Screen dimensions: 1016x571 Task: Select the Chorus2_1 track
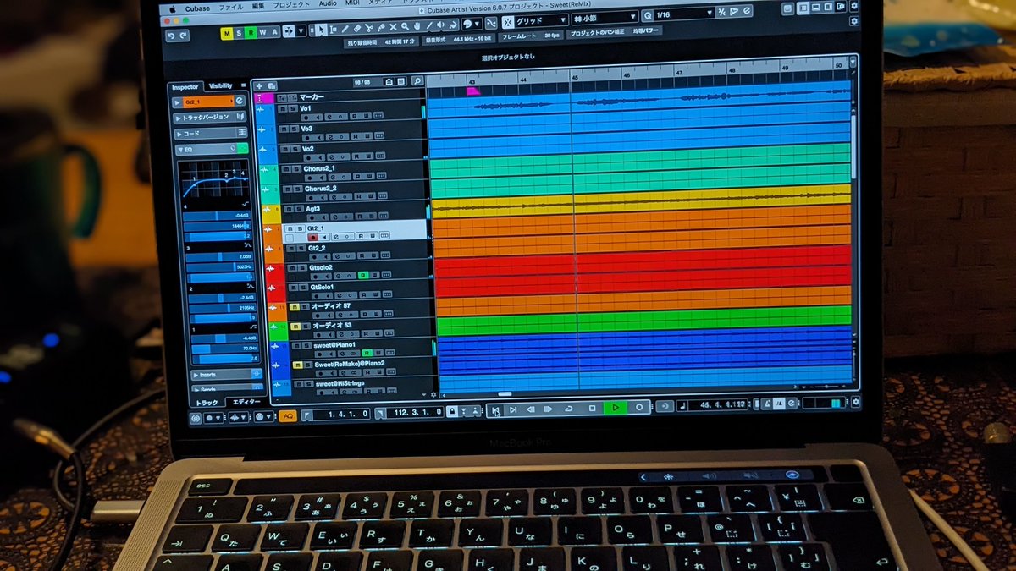(x=319, y=169)
